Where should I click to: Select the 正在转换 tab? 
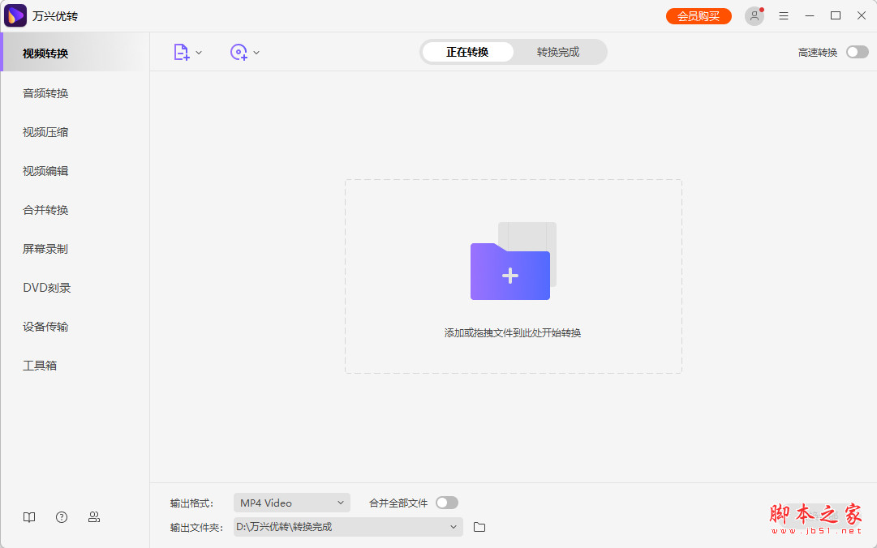point(467,51)
